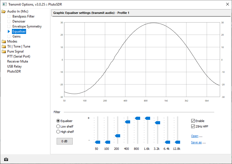Select the Low shelf filter option
Image resolution: width=232 pixels, height=164 pixels.
(58, 126)
